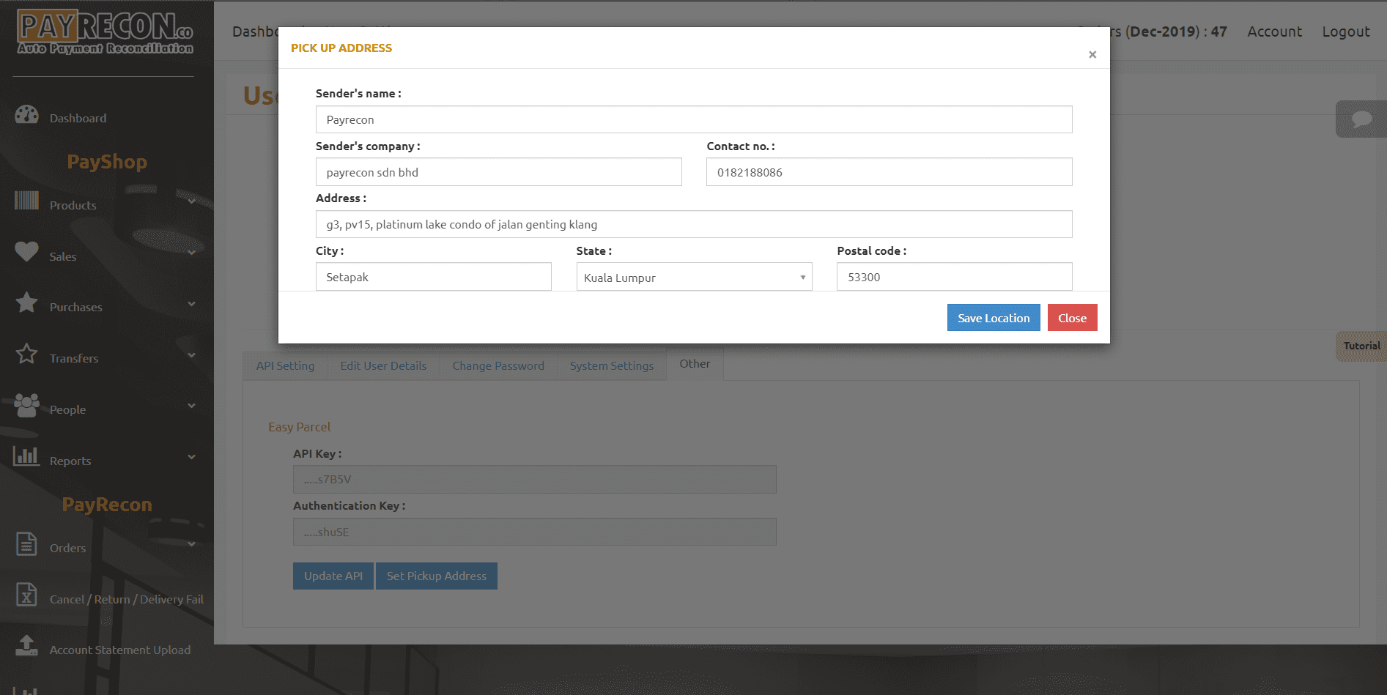Screen dimensions: 1387x695
Task: Click the Easy Parcel heading
Action: point(299,427)
